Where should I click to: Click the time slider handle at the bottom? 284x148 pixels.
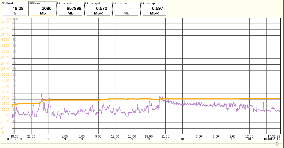click(x=276, y=144)
